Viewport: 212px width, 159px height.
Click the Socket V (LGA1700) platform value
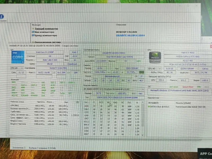[58, 68]
